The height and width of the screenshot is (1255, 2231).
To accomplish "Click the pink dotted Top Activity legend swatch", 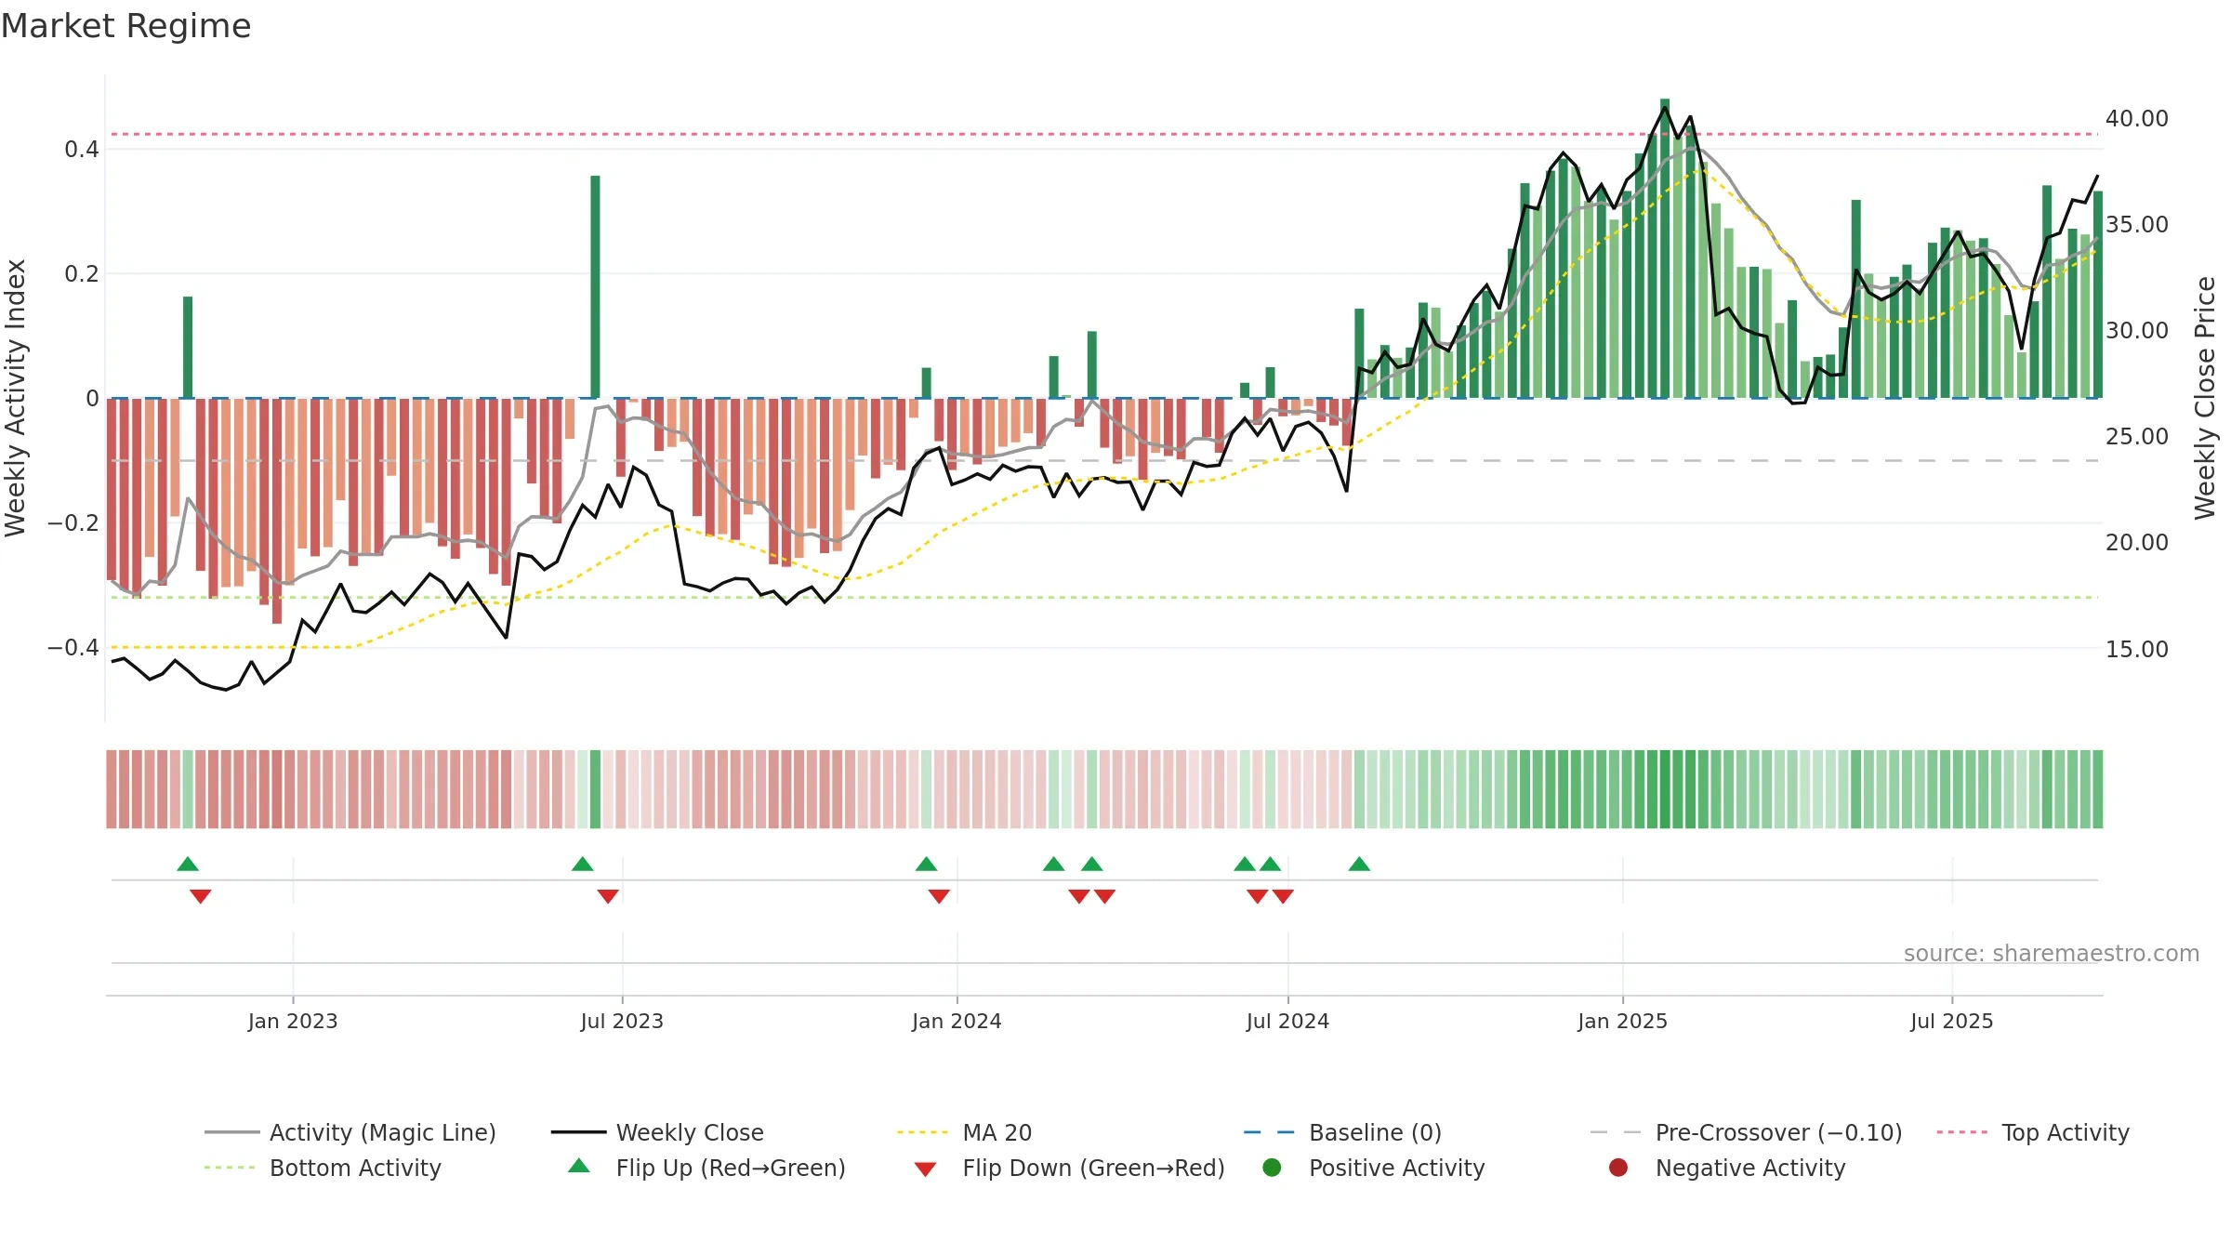I will coord(1961,1132).
